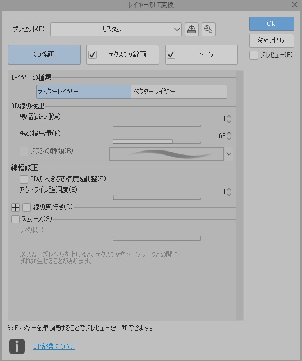This screenshot has height=361, width=302.
Task: Click the キャンセル button
Action: pos(271,40)
